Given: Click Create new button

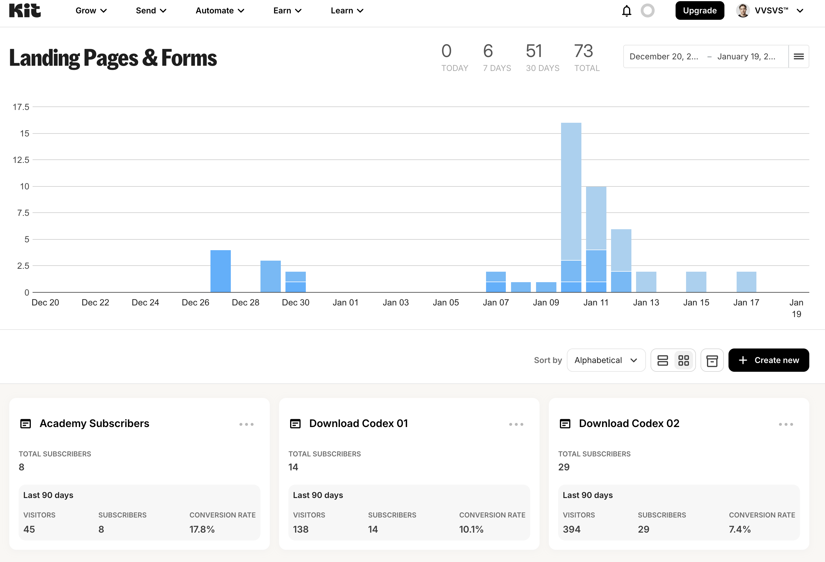Looking at the screenshot, I should tap(769, 360).
